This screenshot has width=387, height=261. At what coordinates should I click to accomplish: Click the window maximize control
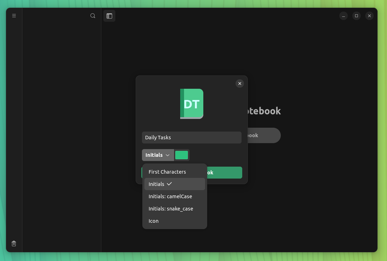click(356, 16)
